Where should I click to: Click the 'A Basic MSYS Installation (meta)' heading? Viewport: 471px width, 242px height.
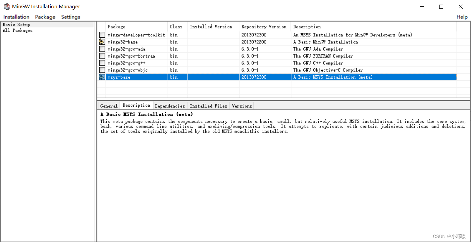point(147,114)
